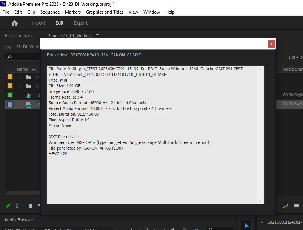Click the Project panel horizontal scrollbar
303x230 pixels.
point(23,193)
